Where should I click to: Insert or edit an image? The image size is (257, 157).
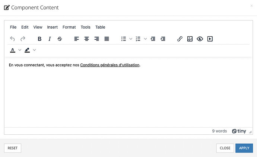click(190, 39)
